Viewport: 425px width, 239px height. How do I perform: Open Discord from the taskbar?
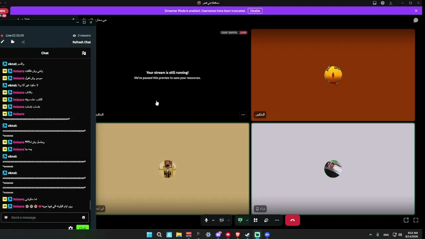click(x=218, y=235)
